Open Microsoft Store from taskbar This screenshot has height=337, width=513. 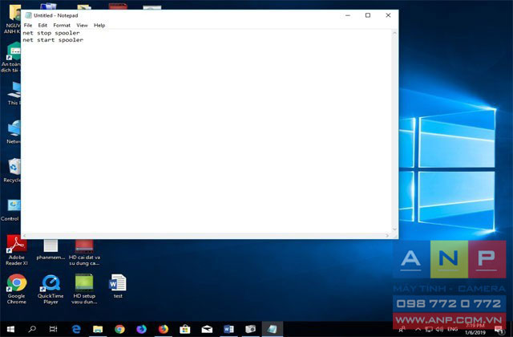click(185, 329)
